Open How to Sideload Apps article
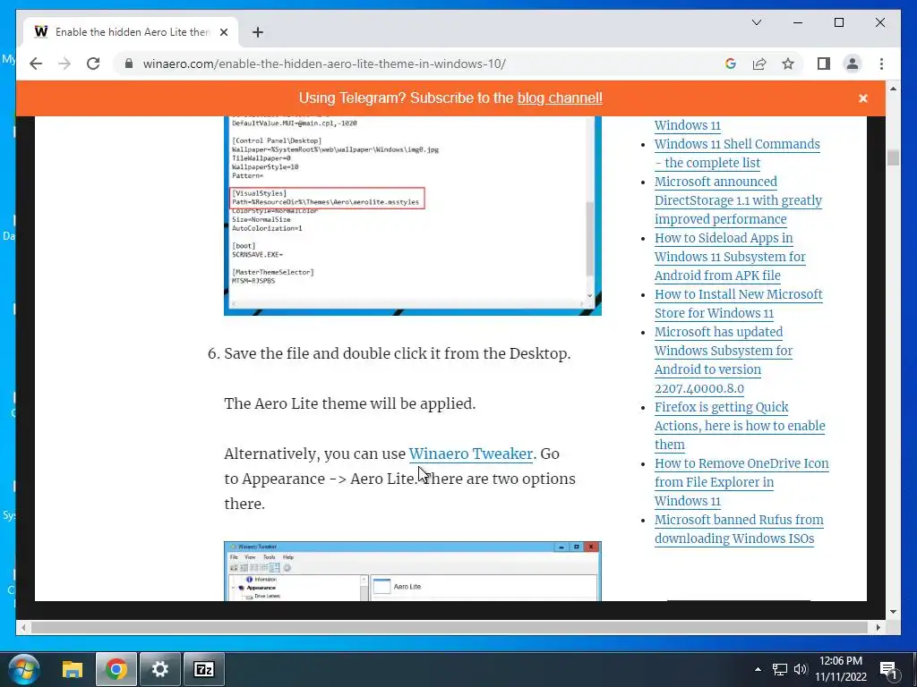This screenshot has height=687, width=917. click(730, 257)
